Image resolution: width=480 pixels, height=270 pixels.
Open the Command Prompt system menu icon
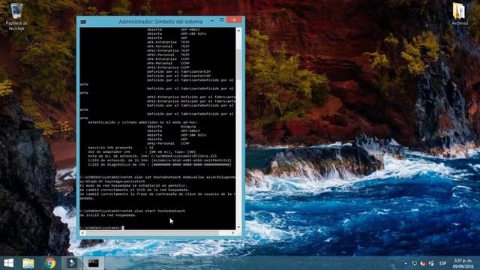click(x=83, y=22)
